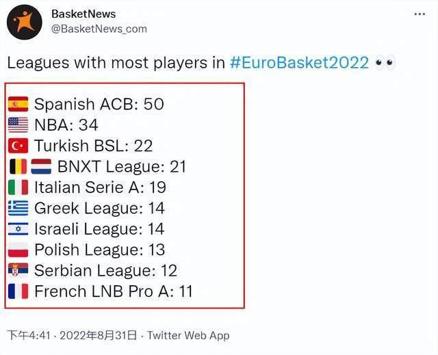Click the United States flag emoji

coord(18,124)
